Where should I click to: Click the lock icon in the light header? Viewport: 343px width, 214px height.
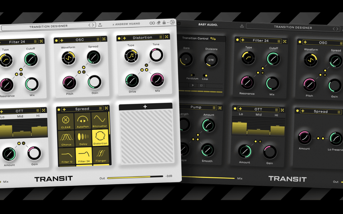164,23
